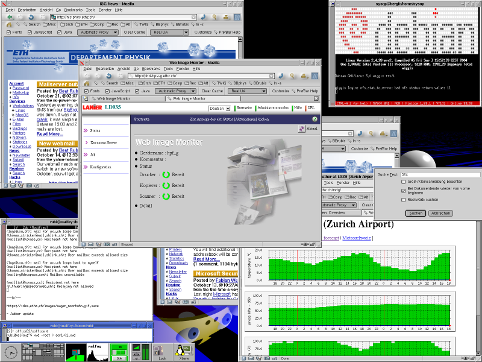The width and height of the screenshot is (482, 362).
Task: Open the Document Server sidebar link
Action: click(104, 143)
